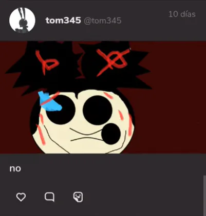Open tom345's rabbit profile avatar

coord(22,20)
